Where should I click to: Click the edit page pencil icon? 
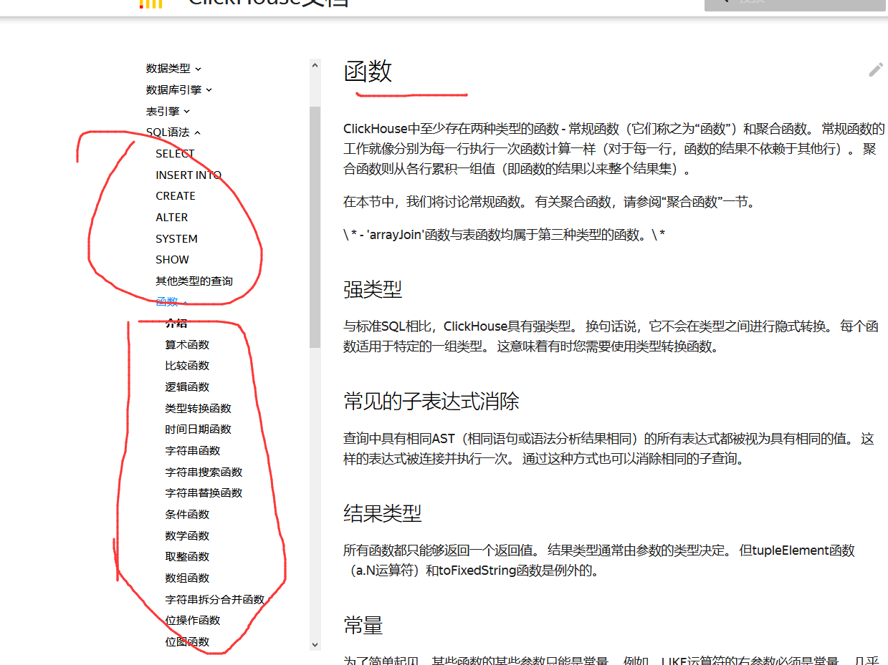click(x=876, y=69)
